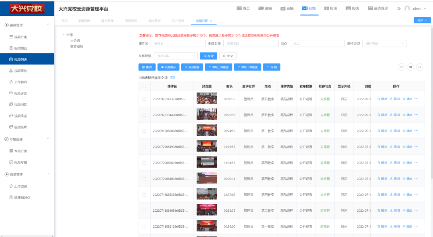Click the more (…) icon in first row
433x237 pixels.
point(416,99)
